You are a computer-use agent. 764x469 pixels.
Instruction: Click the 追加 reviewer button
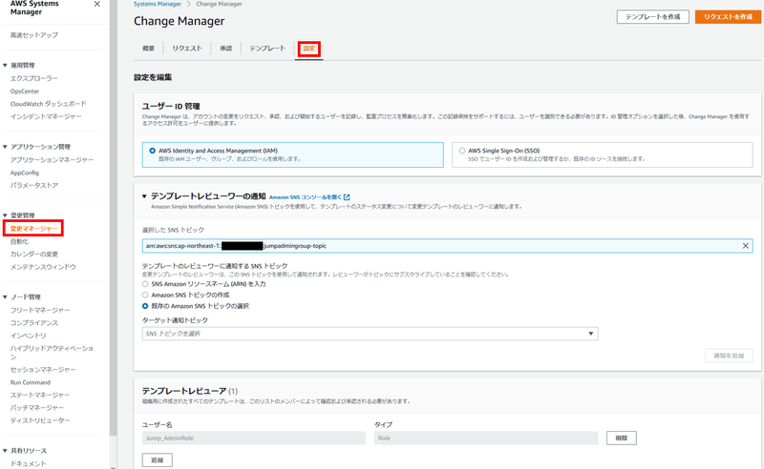157,459
